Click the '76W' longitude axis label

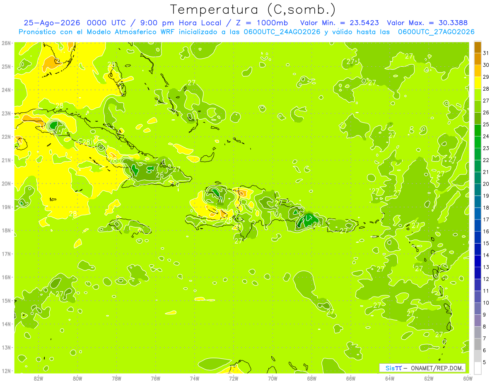point(156,378)
